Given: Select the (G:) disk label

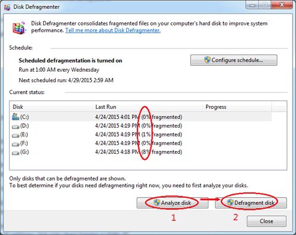Looking at the screenshot, I should [24, 152].
